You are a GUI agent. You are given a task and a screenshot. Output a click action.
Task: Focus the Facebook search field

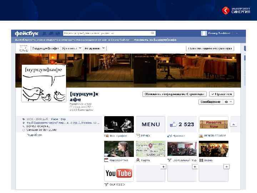pos(109,33)
